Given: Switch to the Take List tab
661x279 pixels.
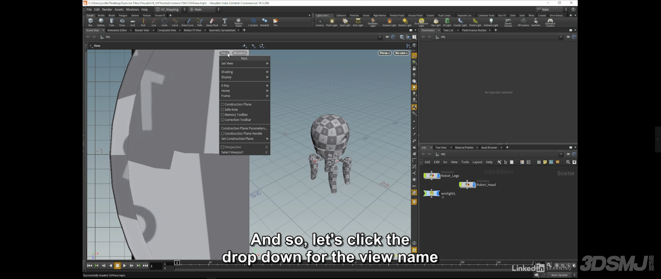Looking at the screenshot, I should (x=448, y=30).
